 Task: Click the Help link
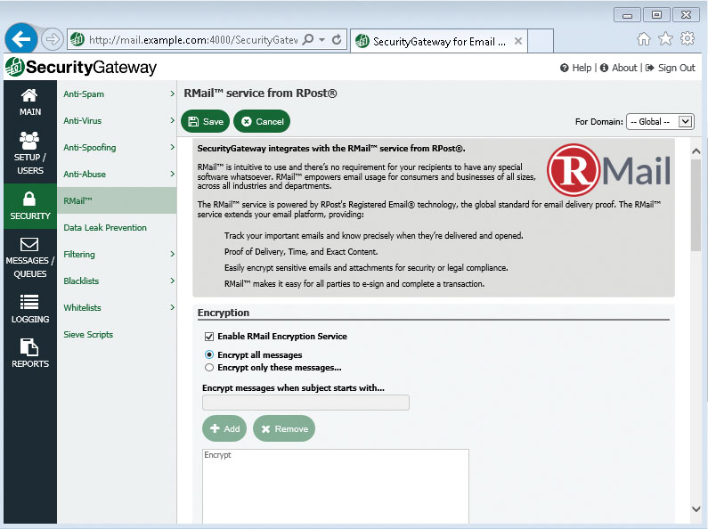(582, 68)
